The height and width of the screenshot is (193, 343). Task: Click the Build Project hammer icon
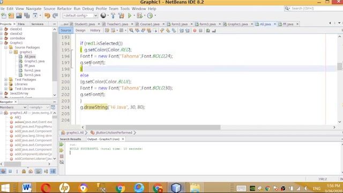pyautogui.click(x=113, y=16)
